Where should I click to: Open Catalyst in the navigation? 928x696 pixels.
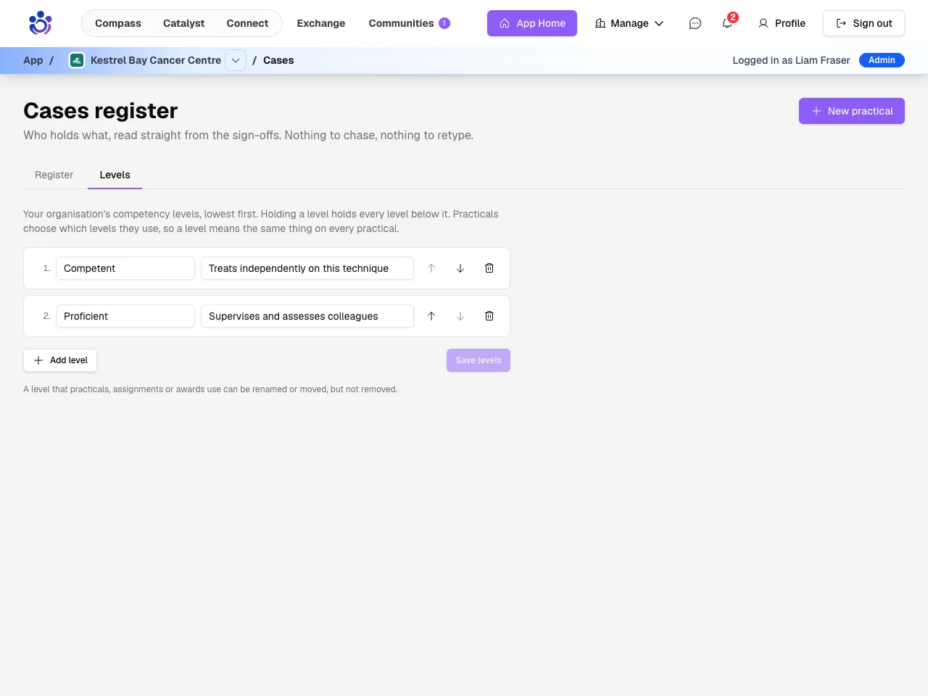(183, 23)
